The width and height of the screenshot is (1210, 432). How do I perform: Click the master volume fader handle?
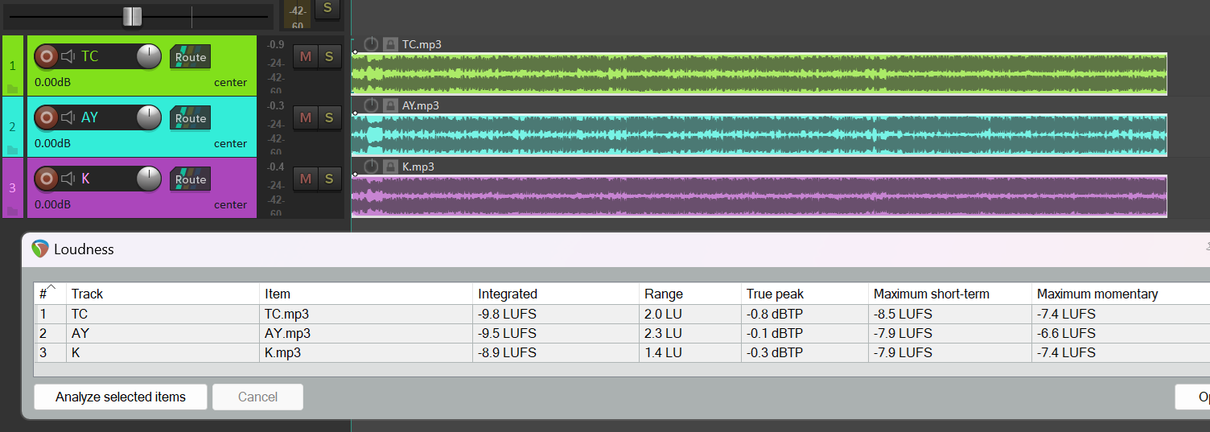[132, 16]
